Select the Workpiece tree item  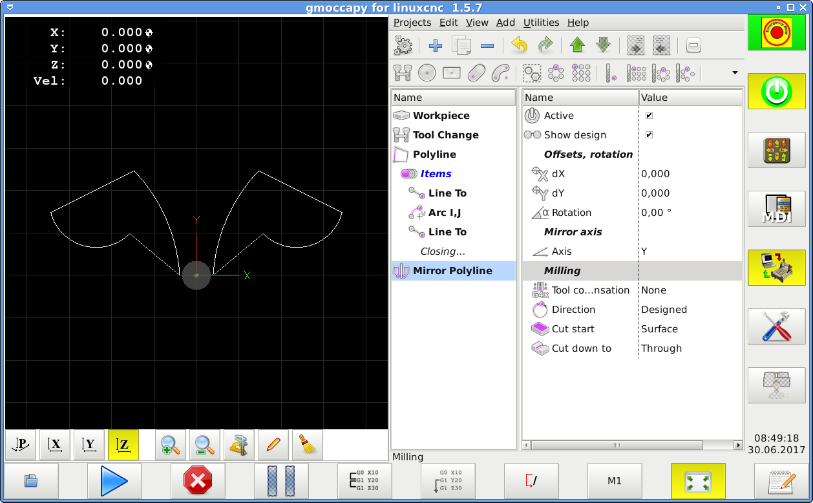click(x=454, y=116)
